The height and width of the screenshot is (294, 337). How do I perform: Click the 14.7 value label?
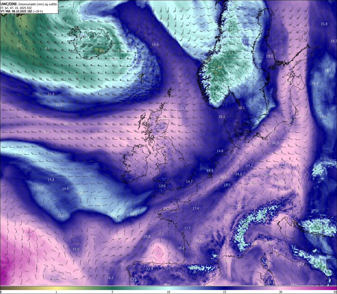[189, 182]
